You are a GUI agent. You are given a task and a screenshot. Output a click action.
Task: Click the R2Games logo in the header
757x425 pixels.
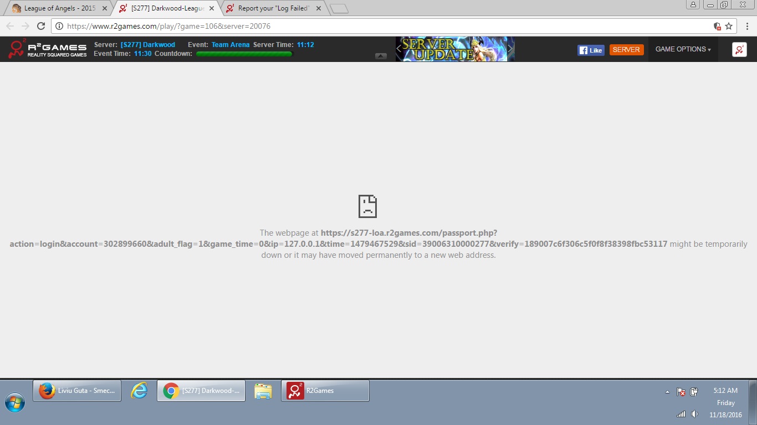click(x=47, y=49)
